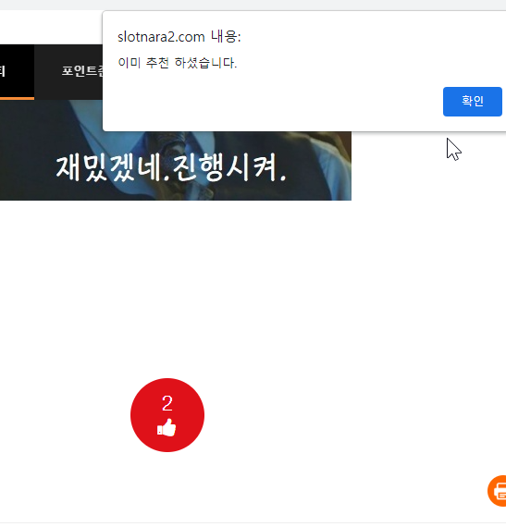Select the active tab with orange underline
Image resolution: width=506 pixels, height=527 pixels.
tap(17, 72)
